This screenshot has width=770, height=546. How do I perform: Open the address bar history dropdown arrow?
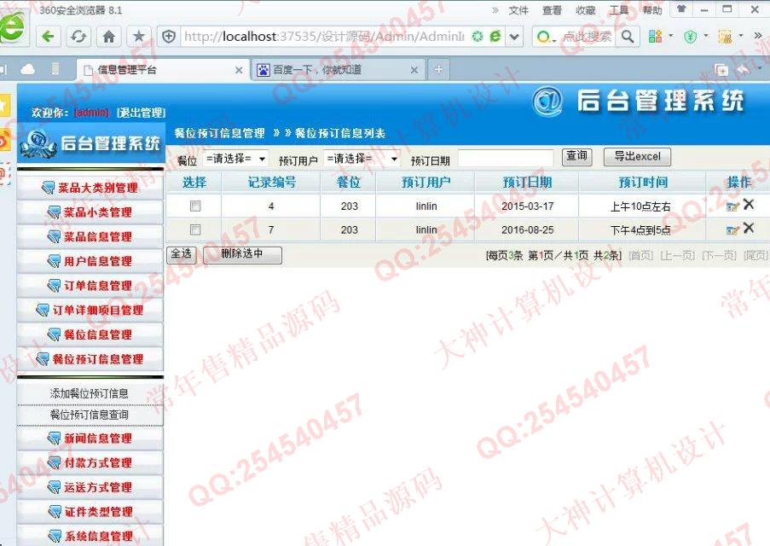coord(514,37)
